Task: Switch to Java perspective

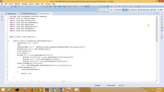Action: (125, 10)
